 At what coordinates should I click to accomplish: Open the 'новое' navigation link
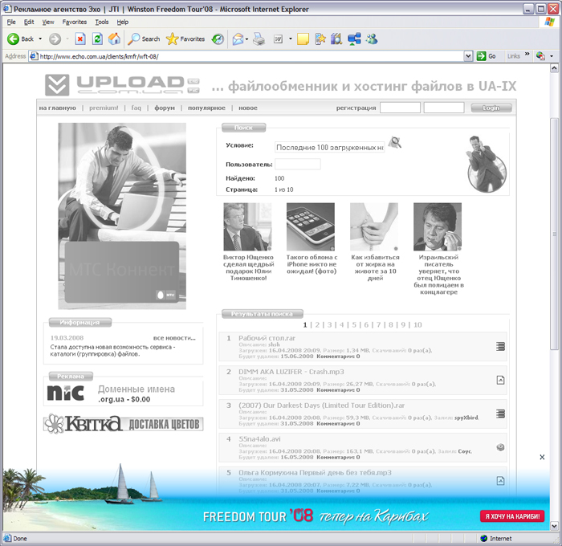[x=248, y=108]
